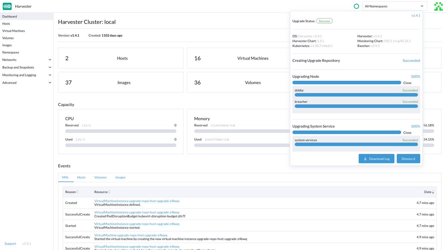Viewport: 446px width, 250px height.
Task: Click the CPU Reserved progress bar
Action: pyautogui.click(x=121, y=131)
